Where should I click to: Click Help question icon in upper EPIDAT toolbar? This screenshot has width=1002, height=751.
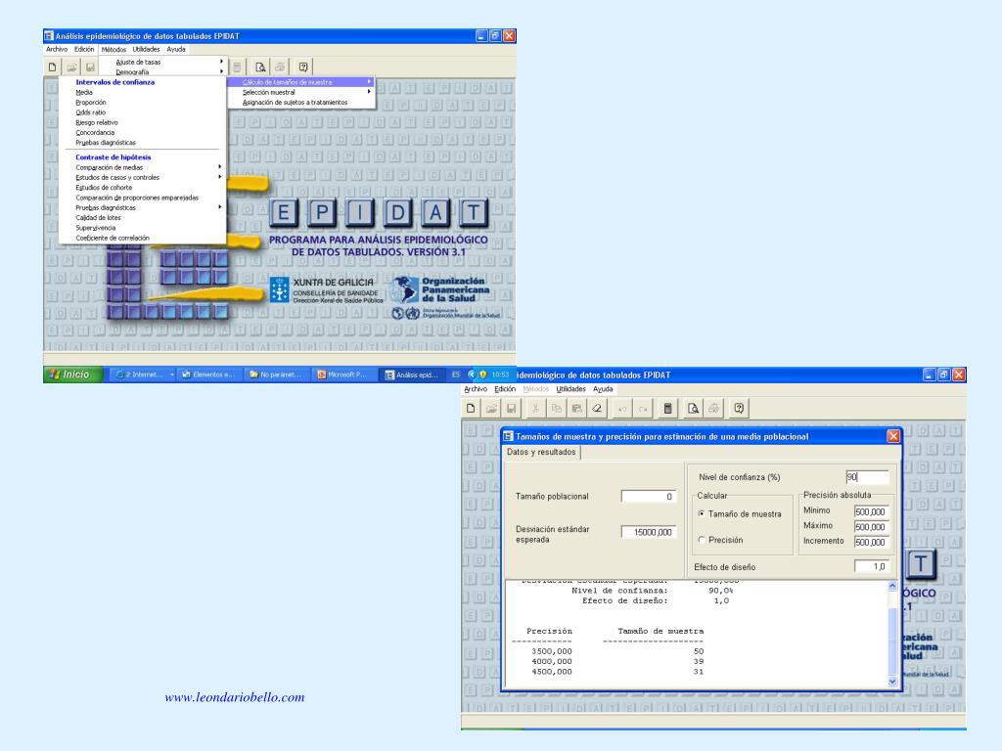[303, 67]
